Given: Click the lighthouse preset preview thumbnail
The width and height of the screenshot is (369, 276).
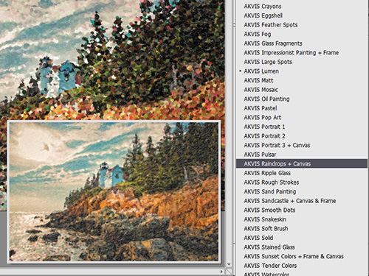Looking at the screenshot, I should click(114, 191).
